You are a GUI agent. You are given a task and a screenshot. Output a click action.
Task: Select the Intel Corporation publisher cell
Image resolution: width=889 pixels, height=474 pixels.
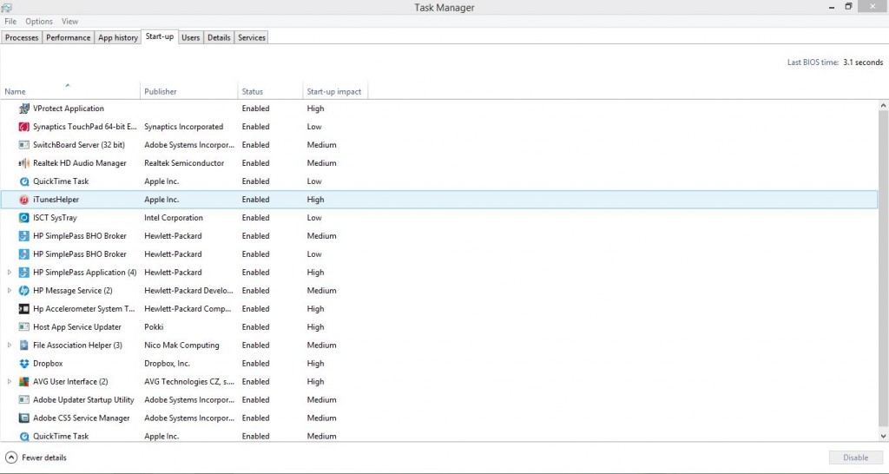point(173,218)
